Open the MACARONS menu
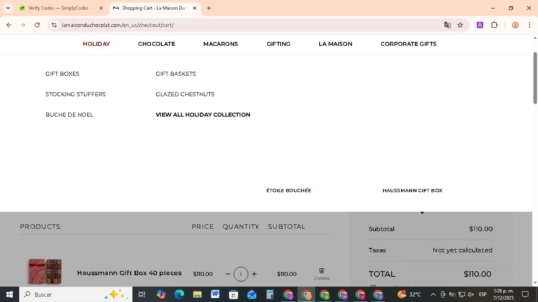The image size is (538, 302). point(221,44)
